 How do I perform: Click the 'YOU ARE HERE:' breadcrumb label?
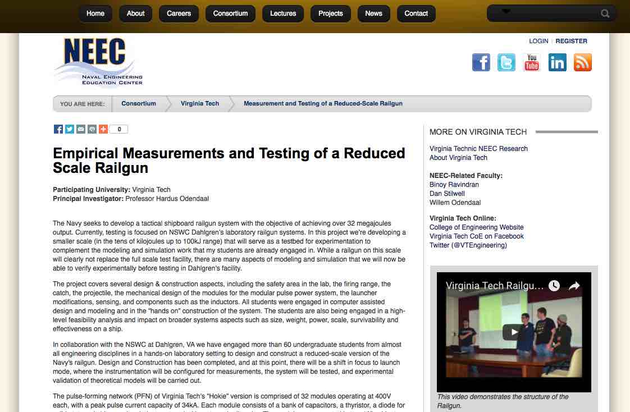click(83, 104)
